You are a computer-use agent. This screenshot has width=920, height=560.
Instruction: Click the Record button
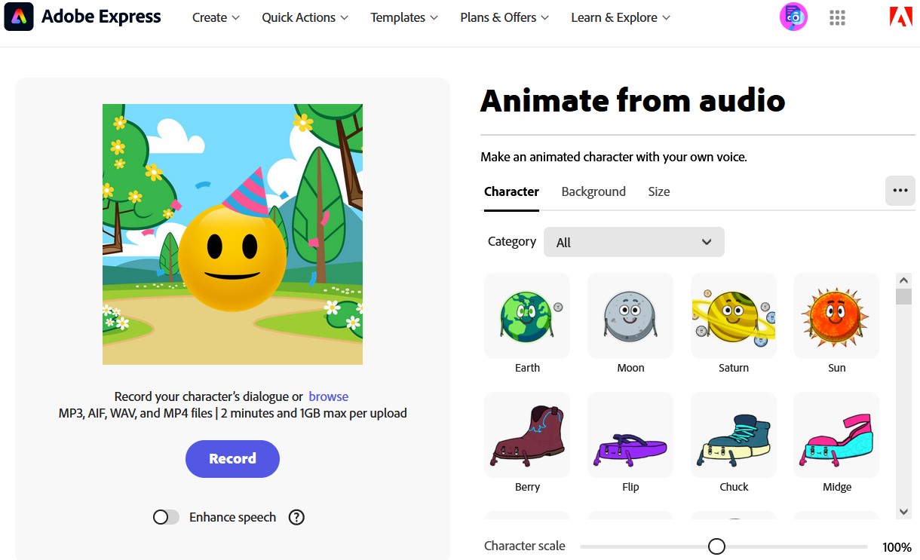click(x=232, y=458)
